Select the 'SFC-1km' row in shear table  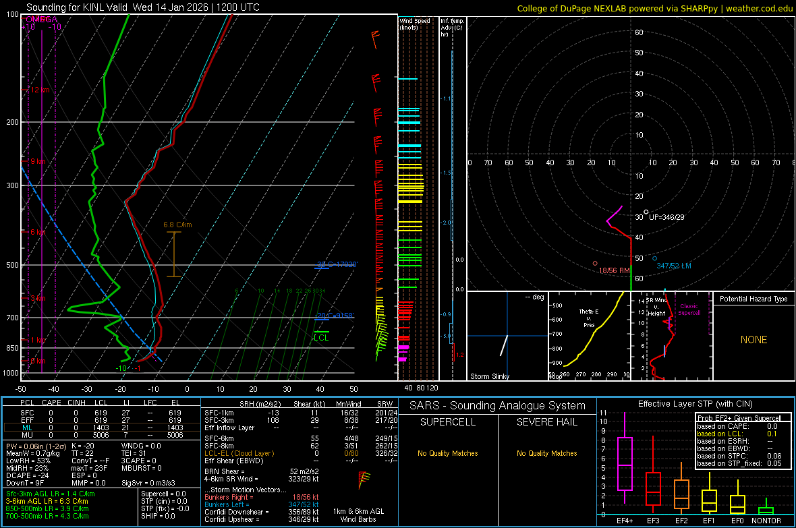[x=300, y=413]
